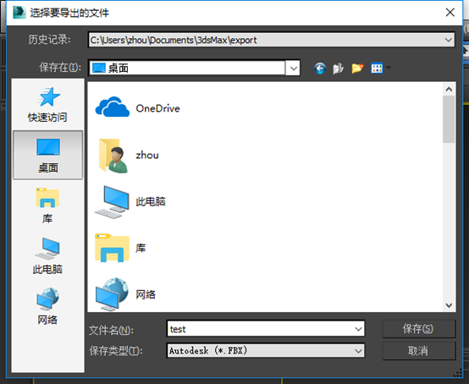Viewport: 469px width, 384px height.
Task: Click the scroll down arrow in file list
Action: pyautogui.click(x=449, y=305)
